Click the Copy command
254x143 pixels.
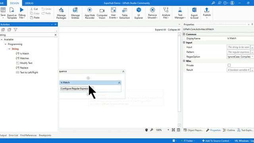click(35, 13)
